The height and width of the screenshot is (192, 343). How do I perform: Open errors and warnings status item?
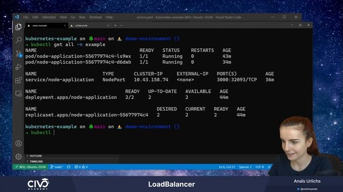coord(81,167)
